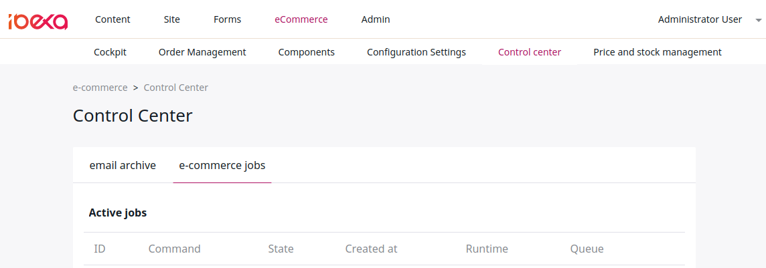Open the Cockpit submenu
Image resolution: width=766 pixels, height=268 pixels.
tap(110, 52)
